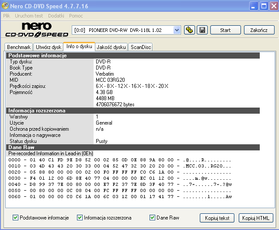Switch to the Jakość dysku tab
The width and height of the screenshot is (279, 230).
(112, 47)
